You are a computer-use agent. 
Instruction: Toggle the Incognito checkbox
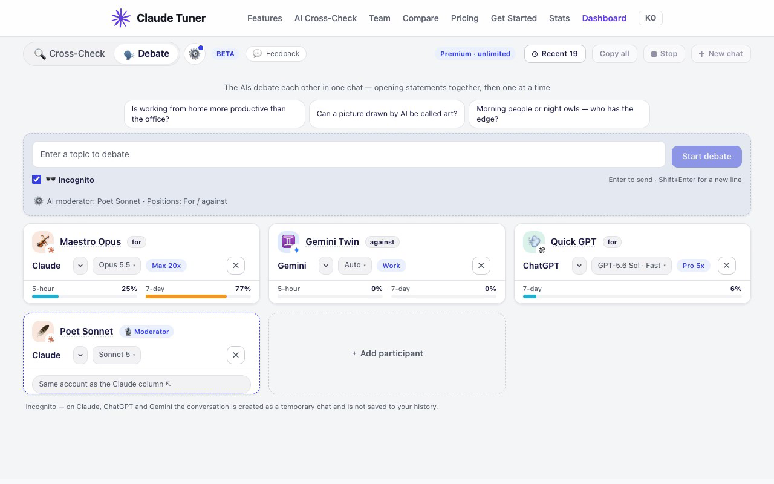(37, 180)
